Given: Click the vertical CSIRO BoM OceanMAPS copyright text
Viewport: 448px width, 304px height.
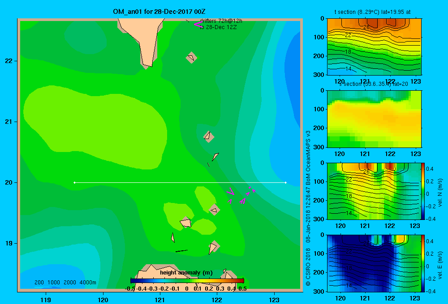Looking at the screenshot, I should (x=308, y=208).
